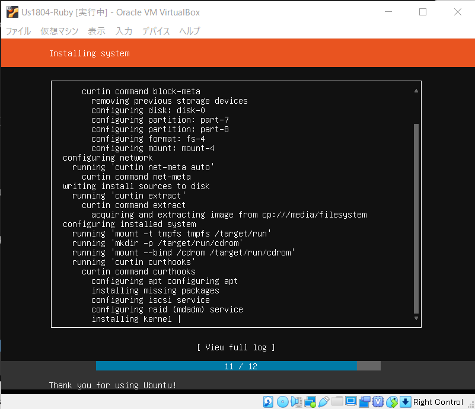Click the 'mount --bind /cdrom' log line

[x=183, y=253]
